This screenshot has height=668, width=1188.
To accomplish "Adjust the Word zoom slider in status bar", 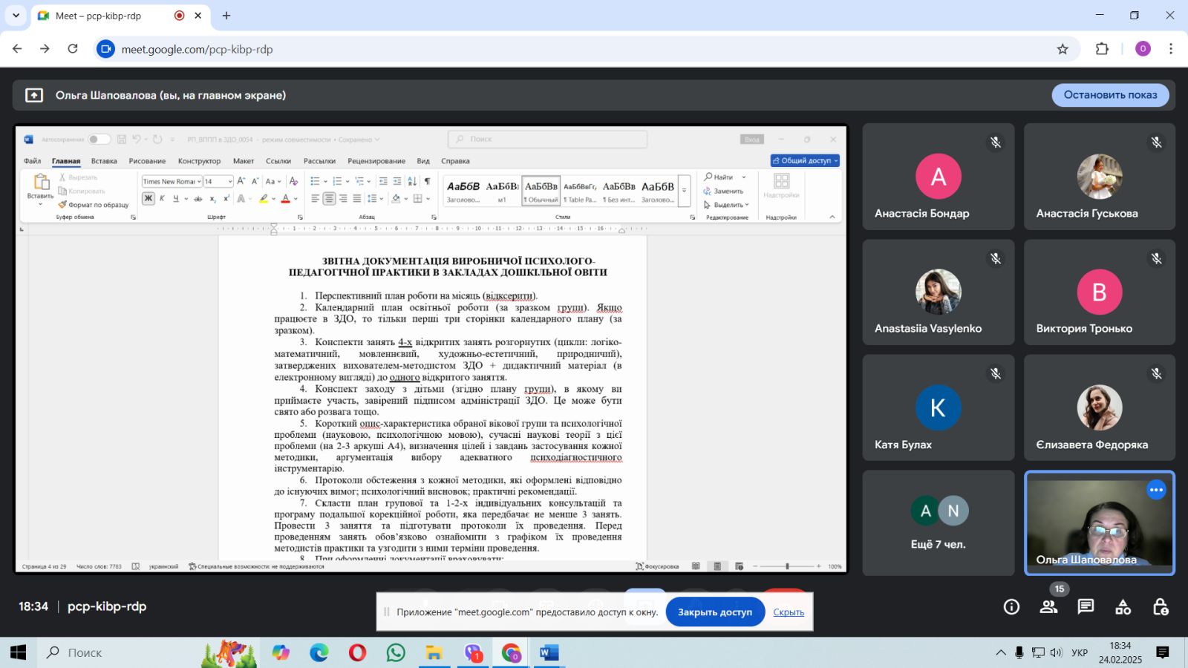I will [787, 566].
